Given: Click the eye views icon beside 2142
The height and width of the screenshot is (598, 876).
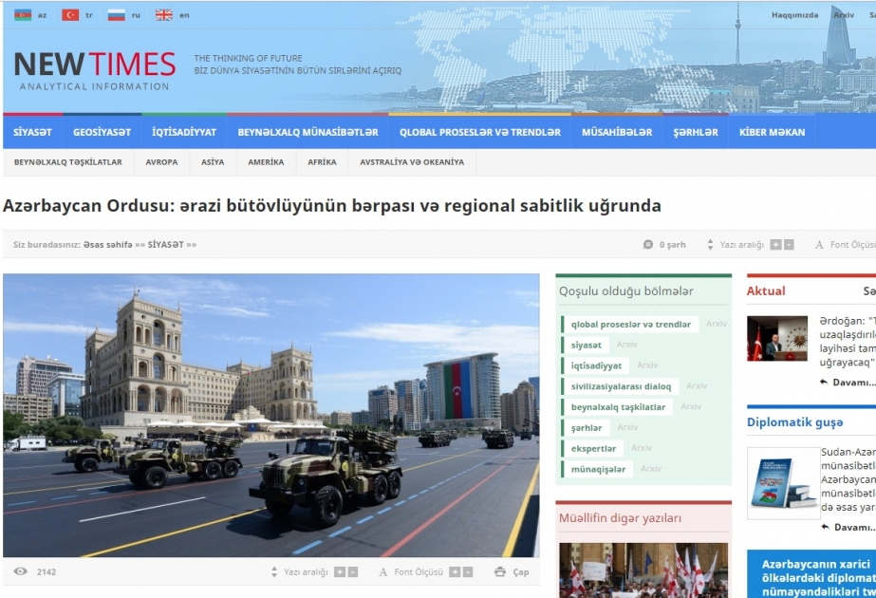Looking at the screenshot, I should click(21, 571).
